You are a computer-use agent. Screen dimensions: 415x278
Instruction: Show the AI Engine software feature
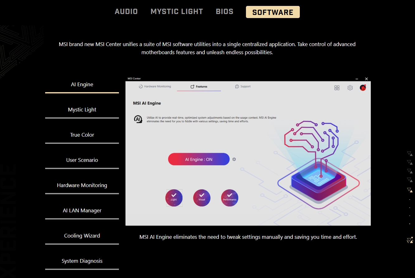coord(82,85)
